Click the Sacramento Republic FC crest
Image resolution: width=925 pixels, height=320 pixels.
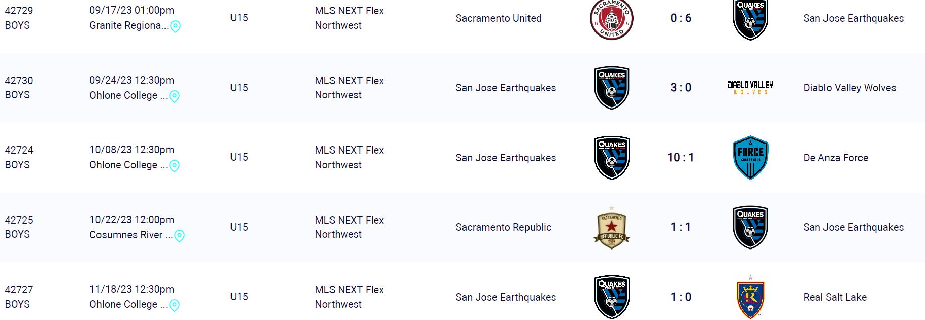coord(611,228)
